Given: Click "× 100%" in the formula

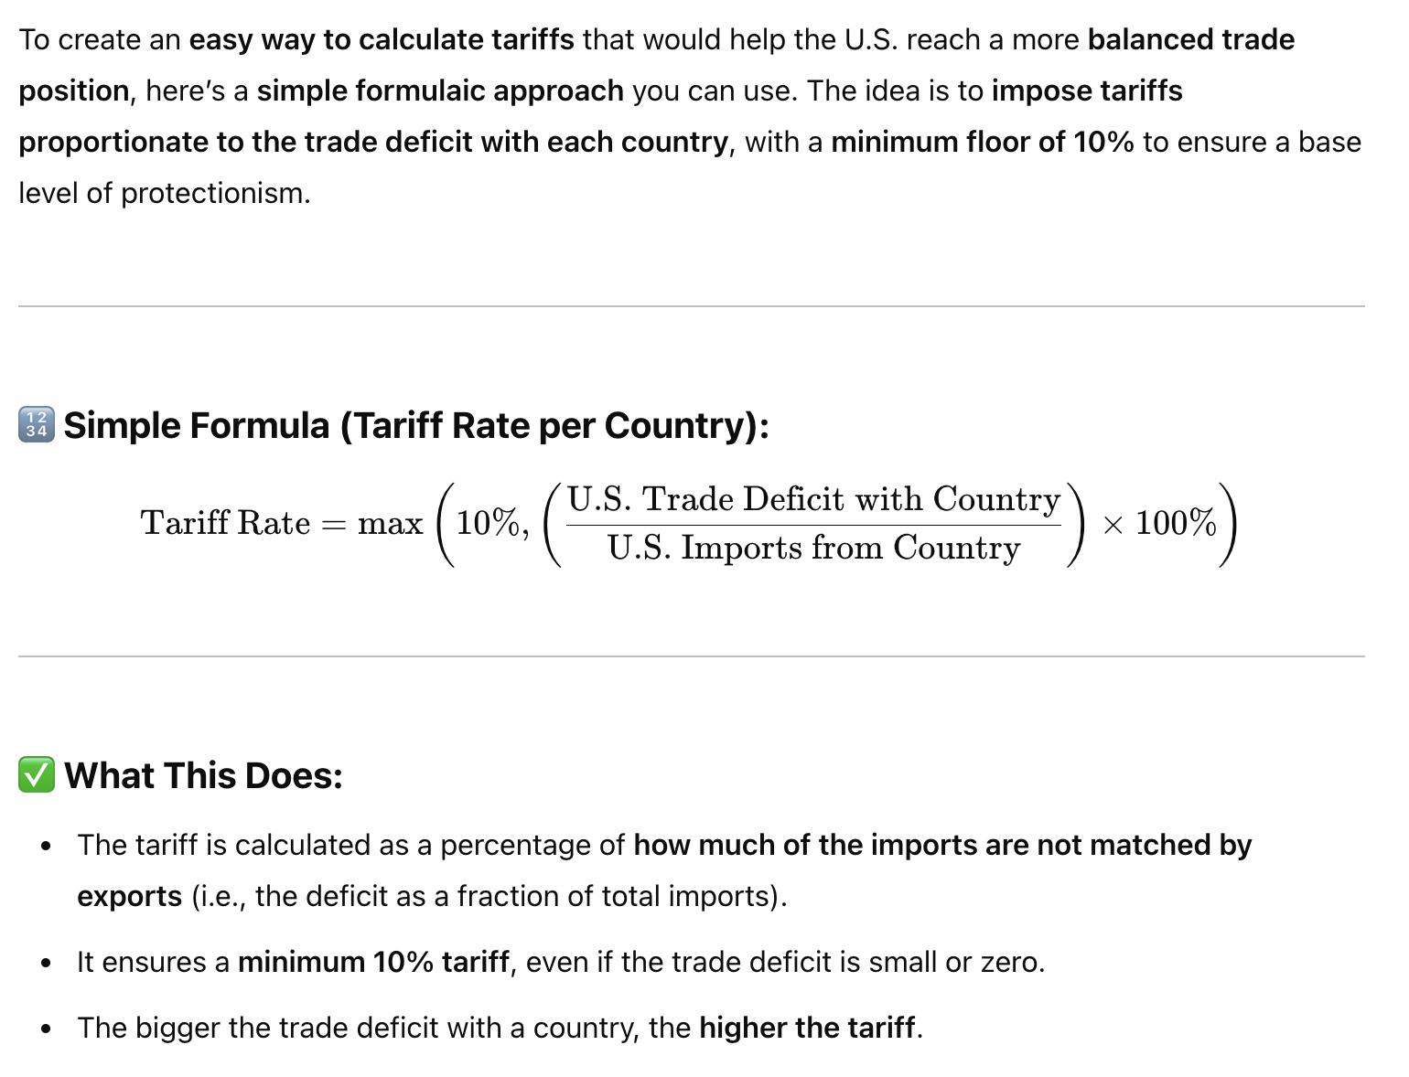Looking at the screenshot, I should (x=1159, y=524).
